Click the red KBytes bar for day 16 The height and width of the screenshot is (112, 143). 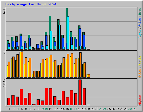tap(71, 98)
